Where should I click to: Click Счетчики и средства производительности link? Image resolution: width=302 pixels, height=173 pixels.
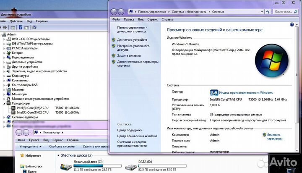(132, 144)
